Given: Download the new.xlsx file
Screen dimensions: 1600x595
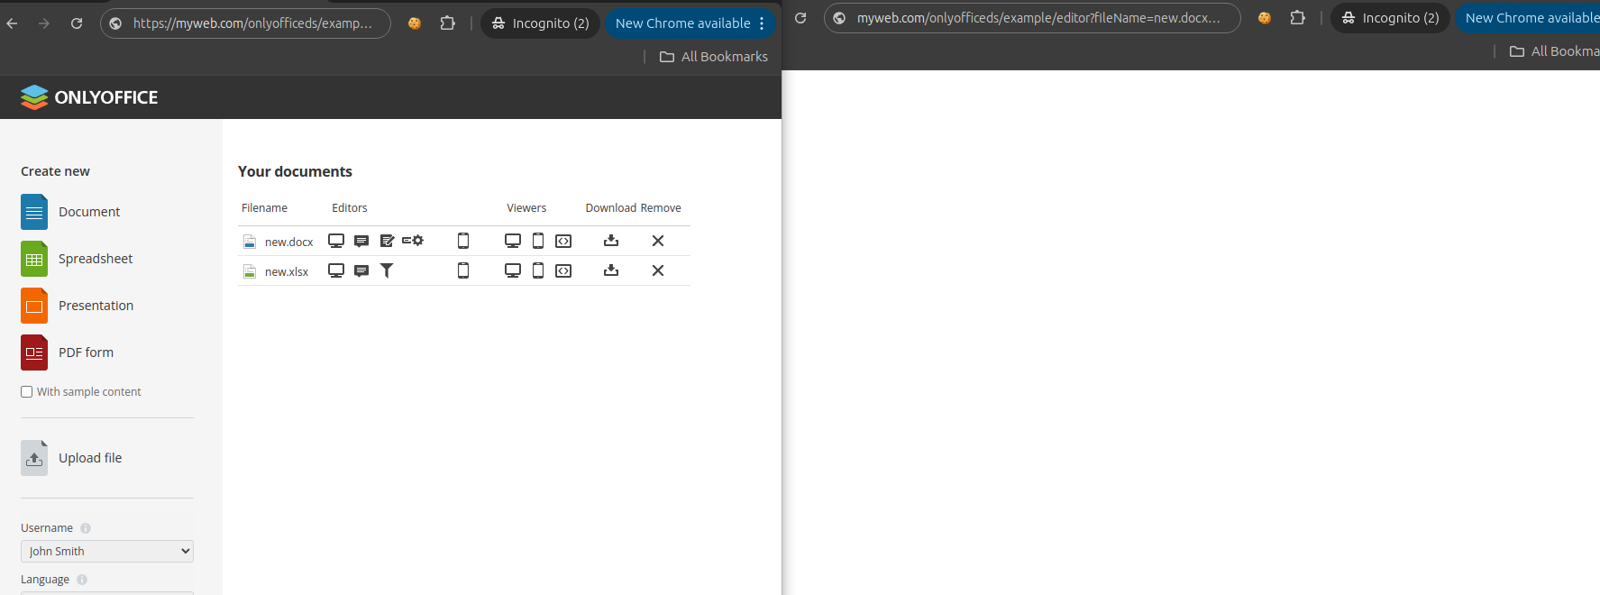Looking at the screenshot, I should click(x=611, y=270).
